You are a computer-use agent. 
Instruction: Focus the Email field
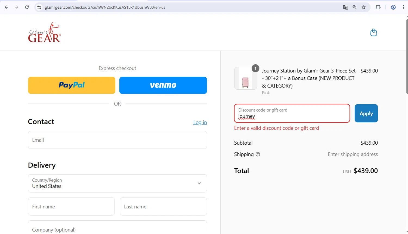point(118,140)
